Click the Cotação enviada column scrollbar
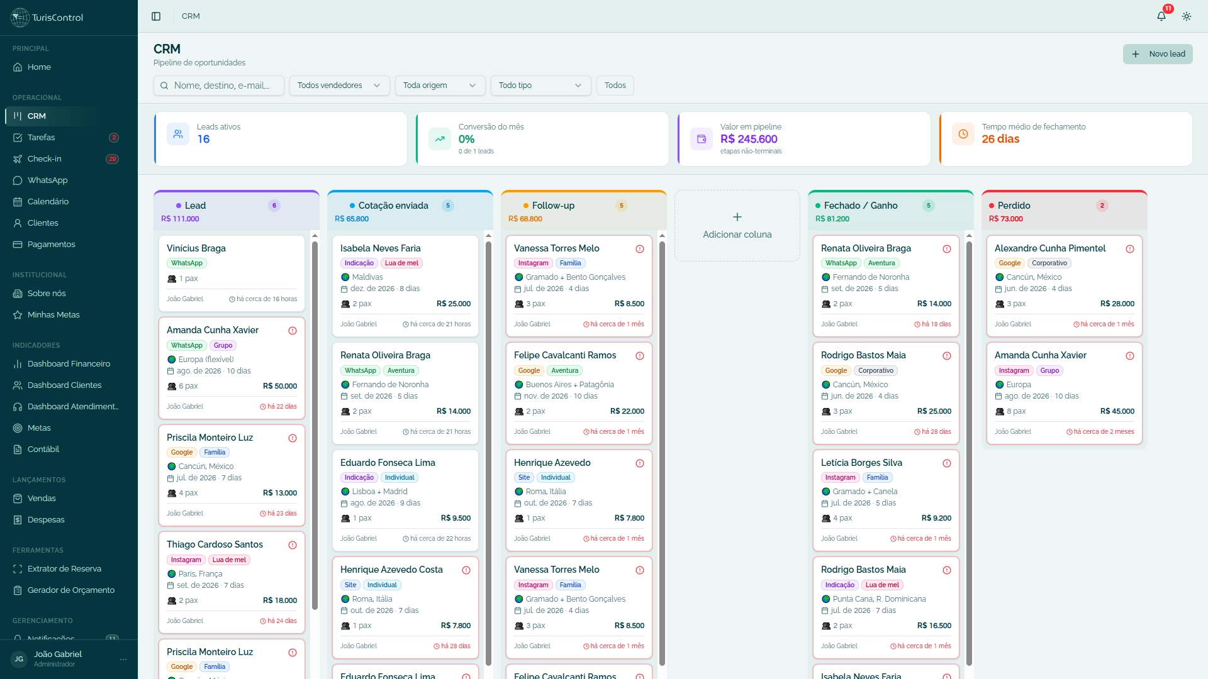 point(488,453)
